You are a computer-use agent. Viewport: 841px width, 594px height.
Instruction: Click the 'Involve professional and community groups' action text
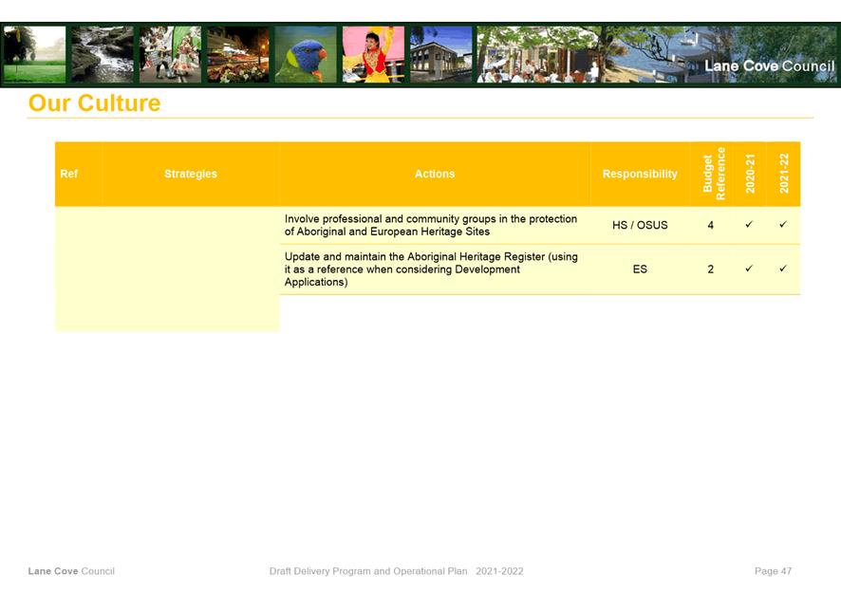[x=431, y=225]
